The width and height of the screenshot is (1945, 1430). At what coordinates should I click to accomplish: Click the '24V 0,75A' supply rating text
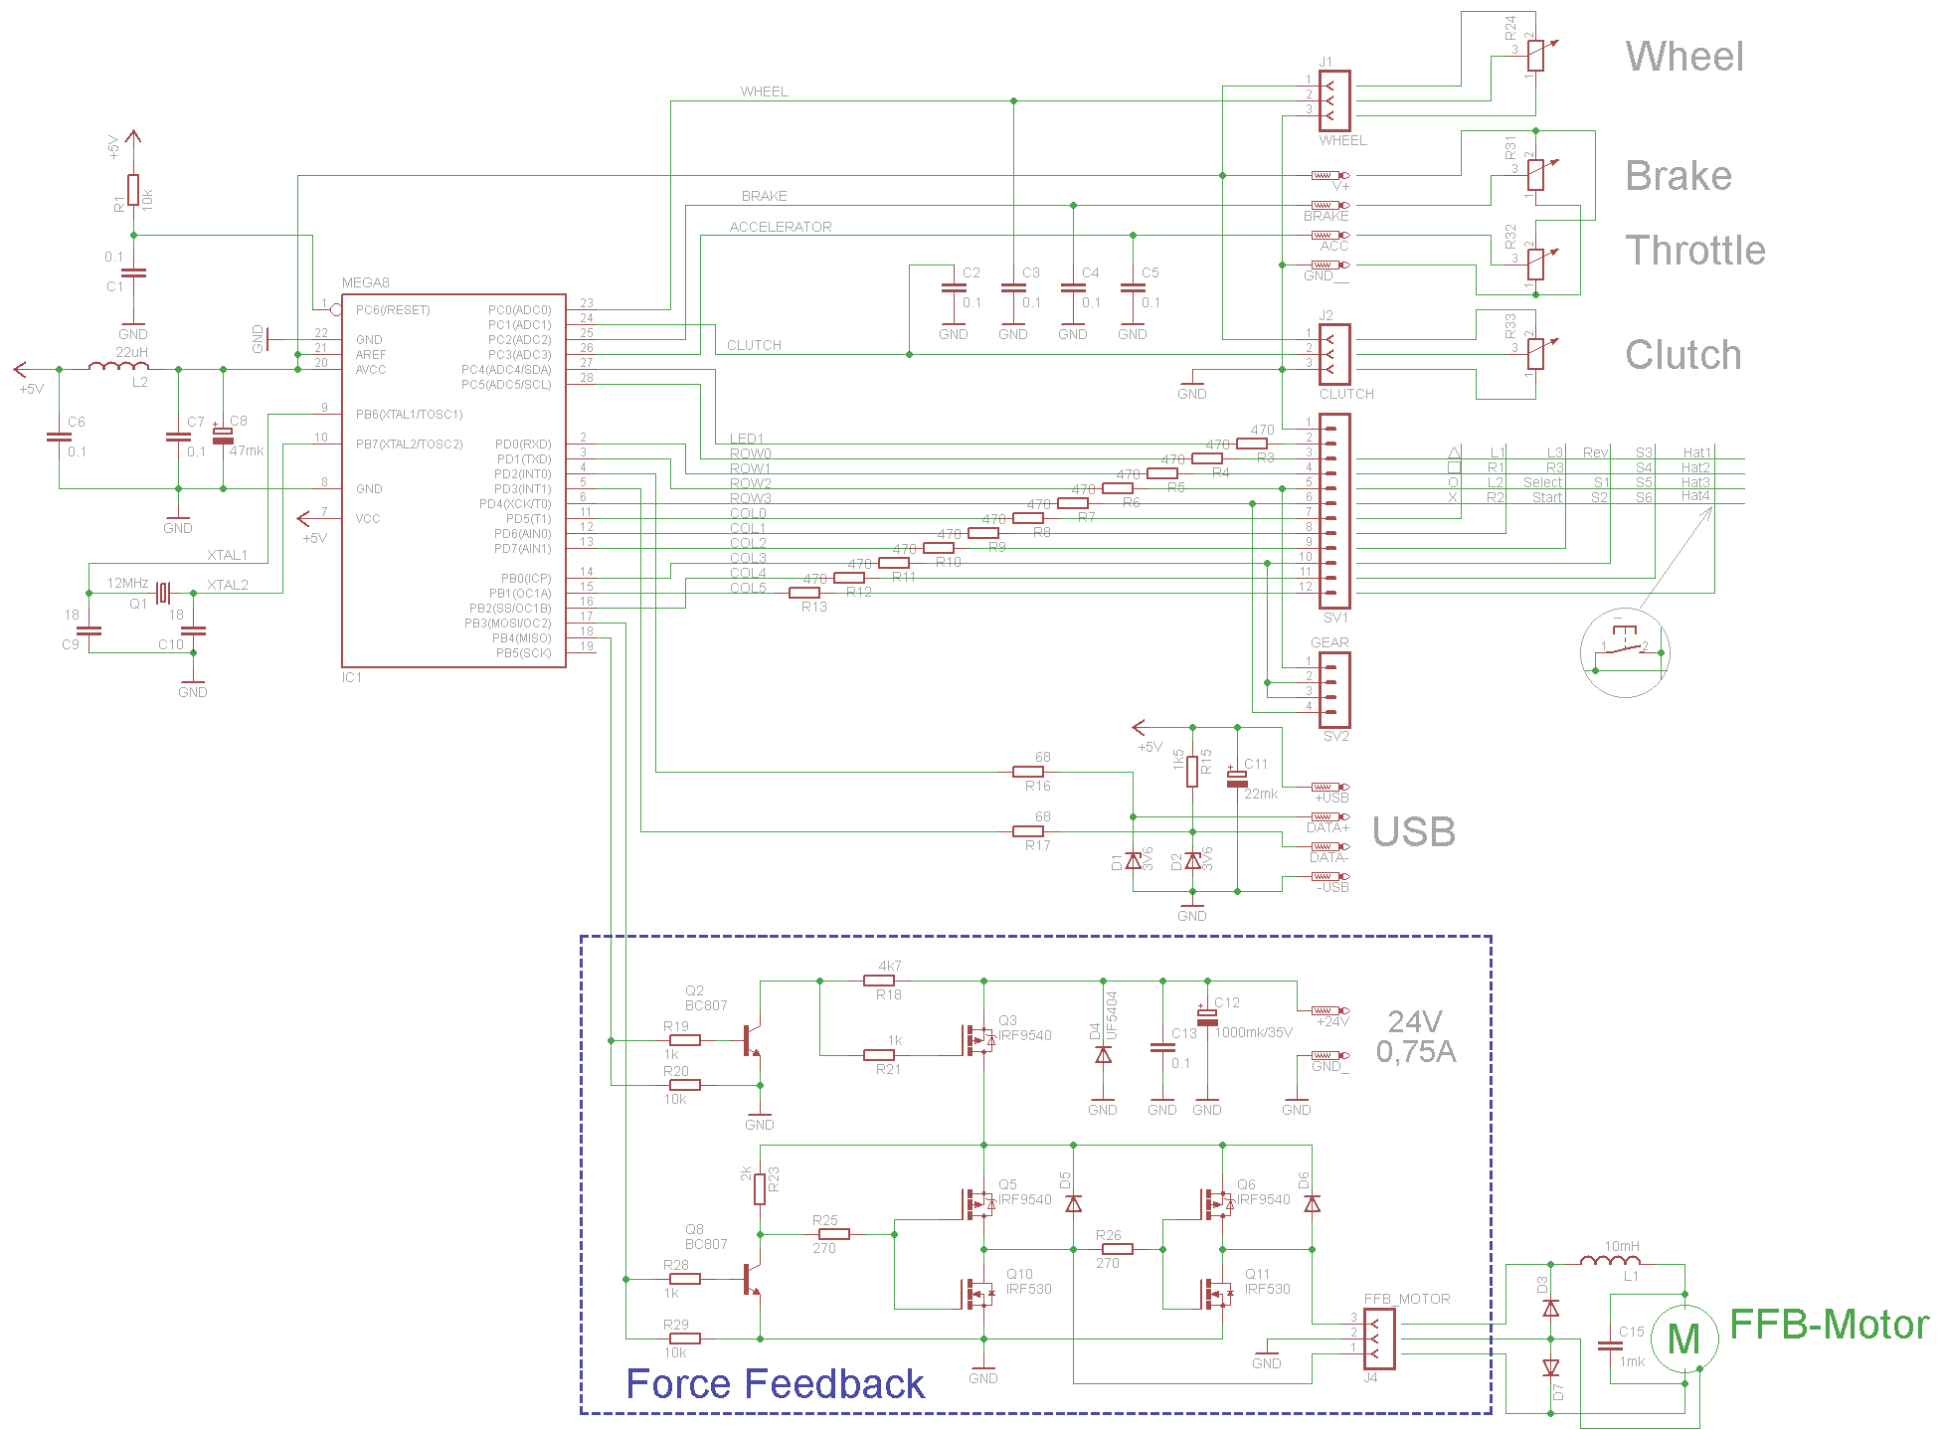pos(1416,1036)
